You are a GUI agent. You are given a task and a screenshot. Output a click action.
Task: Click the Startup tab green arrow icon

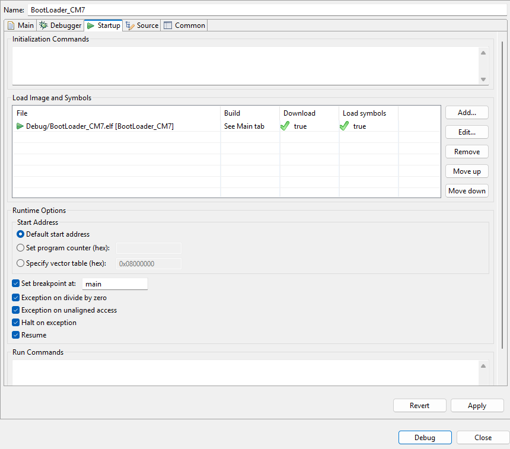pyautogui.click(x=91, y=26)
